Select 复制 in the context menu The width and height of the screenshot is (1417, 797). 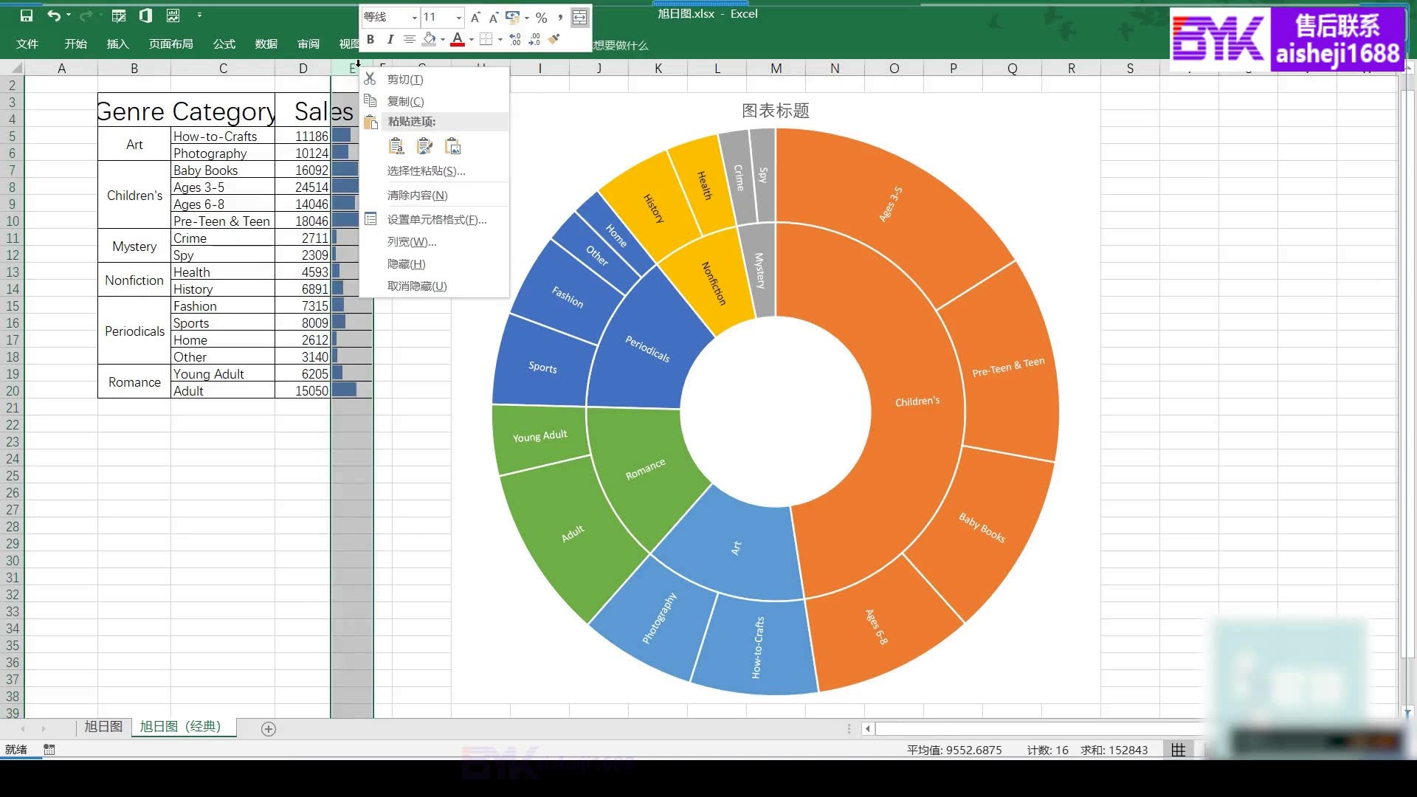coord(405,101)
